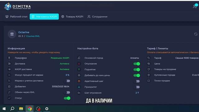Click the Доставка truck icon

point(9,63)
